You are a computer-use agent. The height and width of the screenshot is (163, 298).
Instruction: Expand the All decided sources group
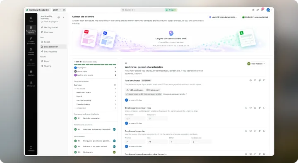pos(75,108)
